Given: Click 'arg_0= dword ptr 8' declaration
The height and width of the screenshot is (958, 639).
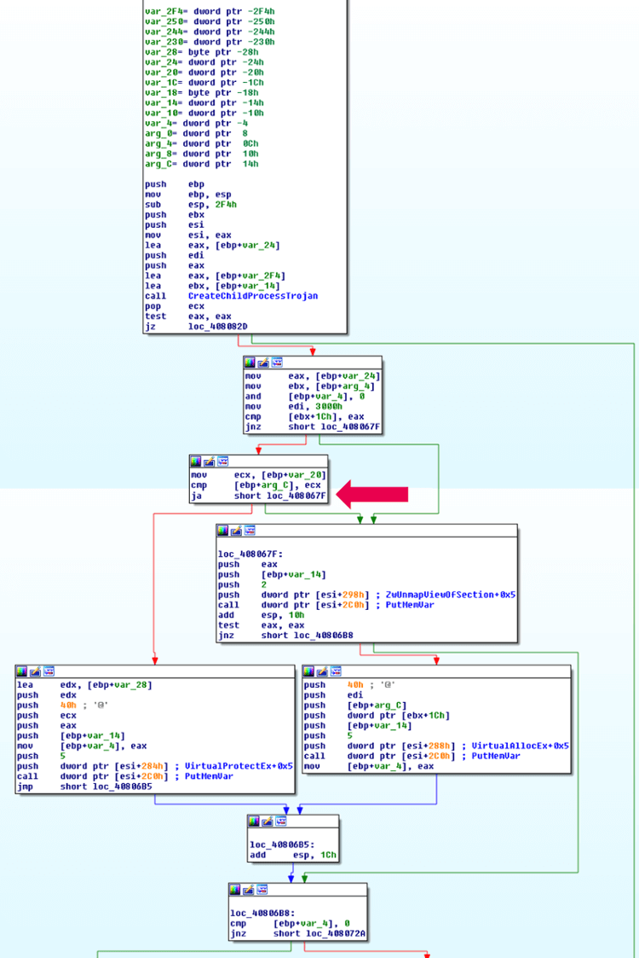Looking at the screenshot, I should point(196,133).
